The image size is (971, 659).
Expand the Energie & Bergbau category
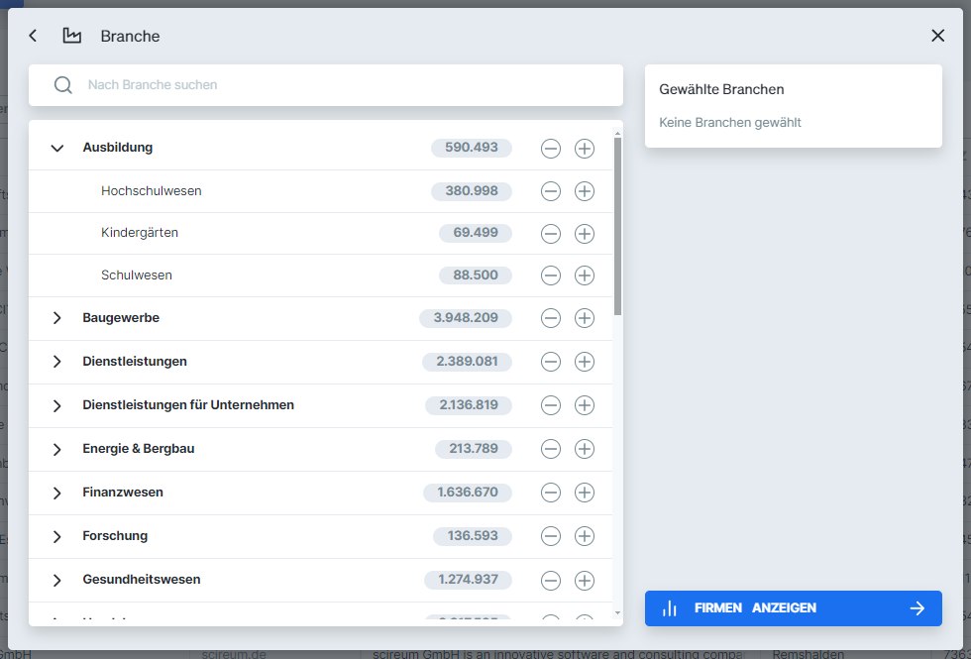(57, 449)
